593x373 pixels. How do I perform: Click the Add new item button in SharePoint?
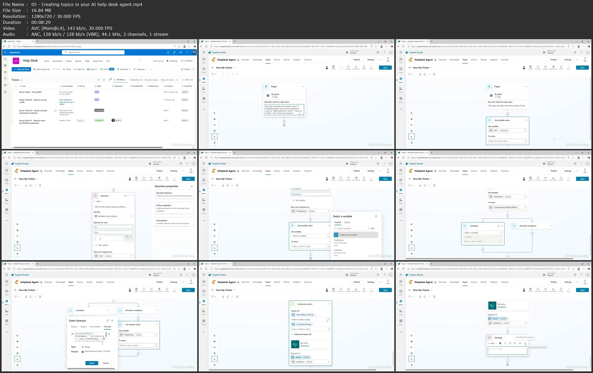[21, 69]
